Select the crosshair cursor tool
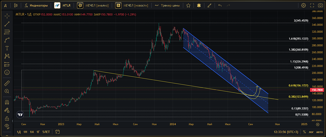 click(7, 16)
